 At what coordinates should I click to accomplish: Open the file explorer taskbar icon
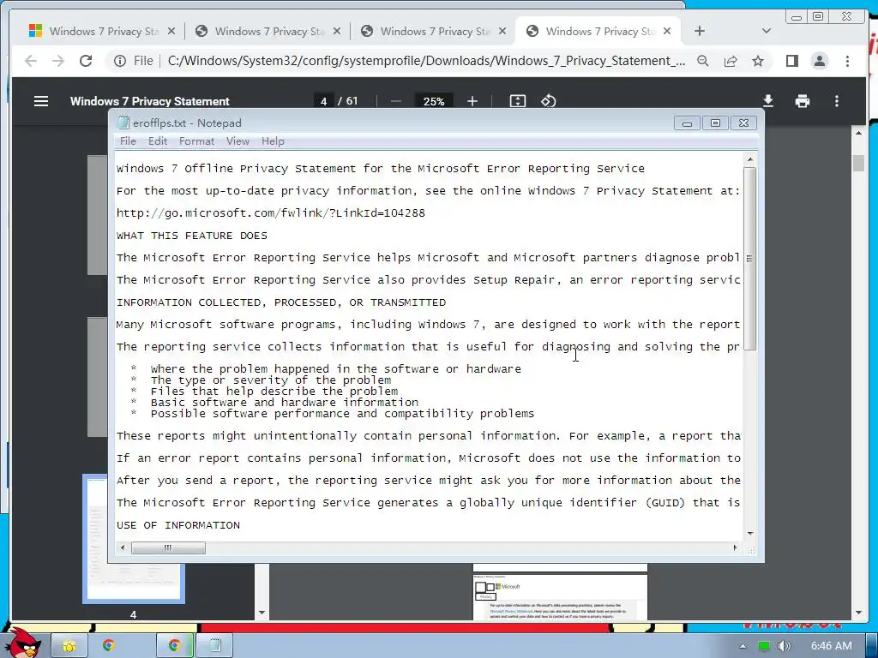pos(69,646)
